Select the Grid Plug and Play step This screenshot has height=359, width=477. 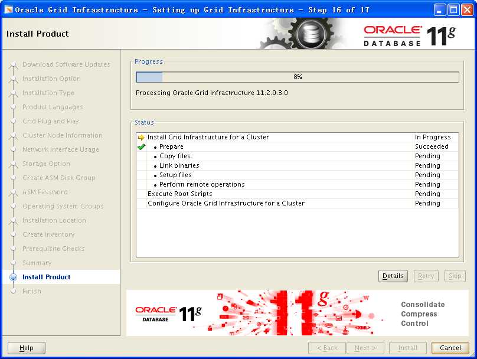[51, 121]
